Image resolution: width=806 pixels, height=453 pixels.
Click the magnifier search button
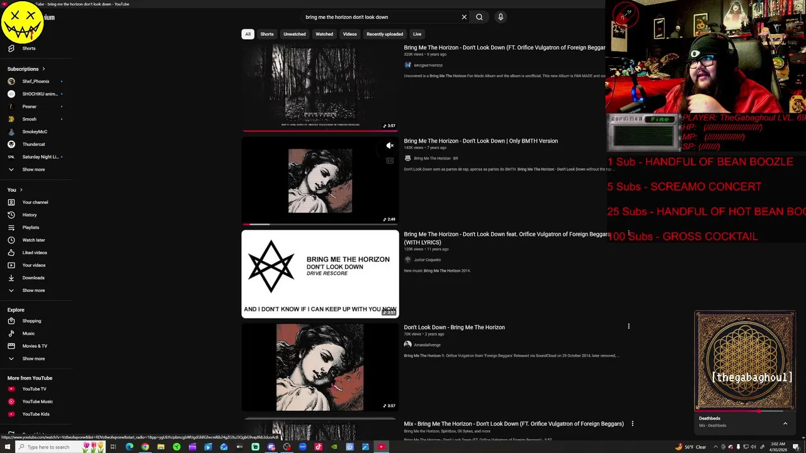(x=479, y=17)
